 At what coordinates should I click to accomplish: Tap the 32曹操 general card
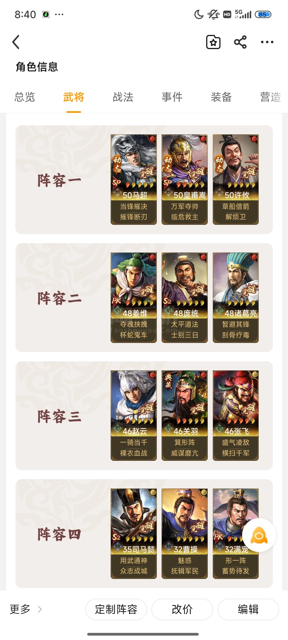(x=185, y=534)
